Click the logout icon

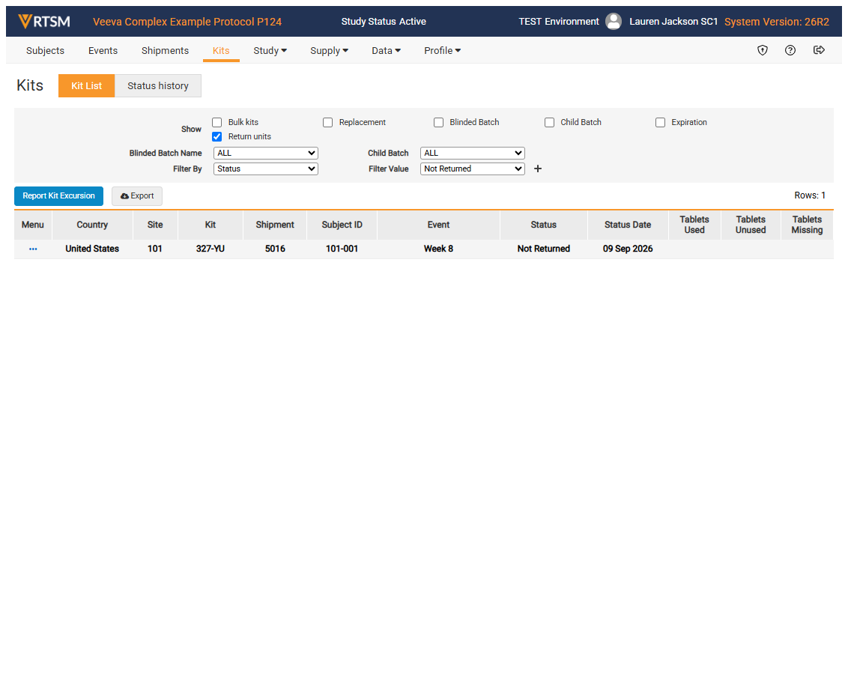819,50
